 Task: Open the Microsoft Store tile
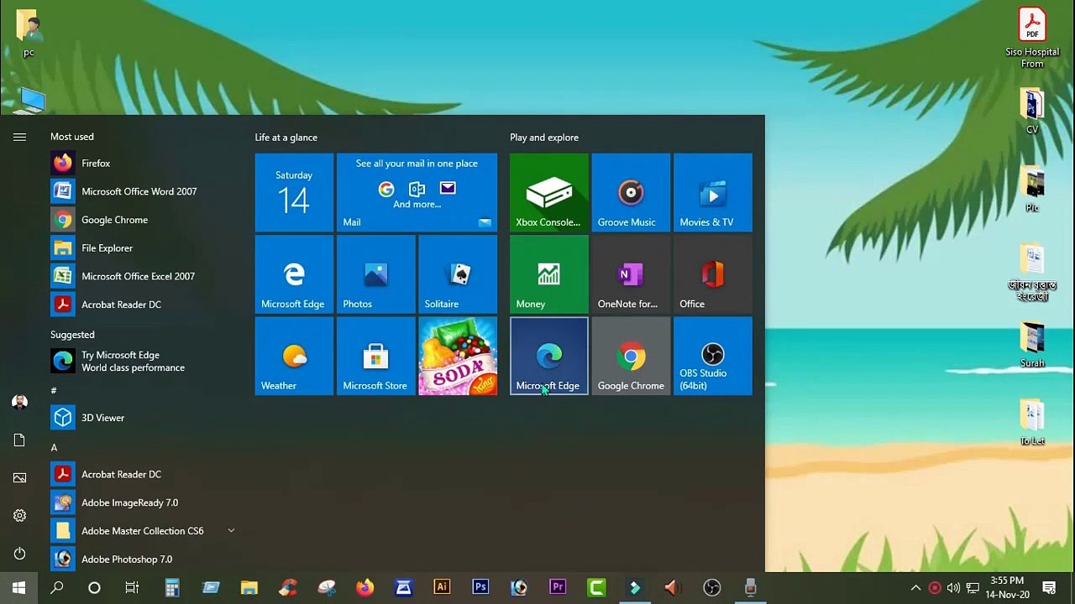tap(375, 356)
